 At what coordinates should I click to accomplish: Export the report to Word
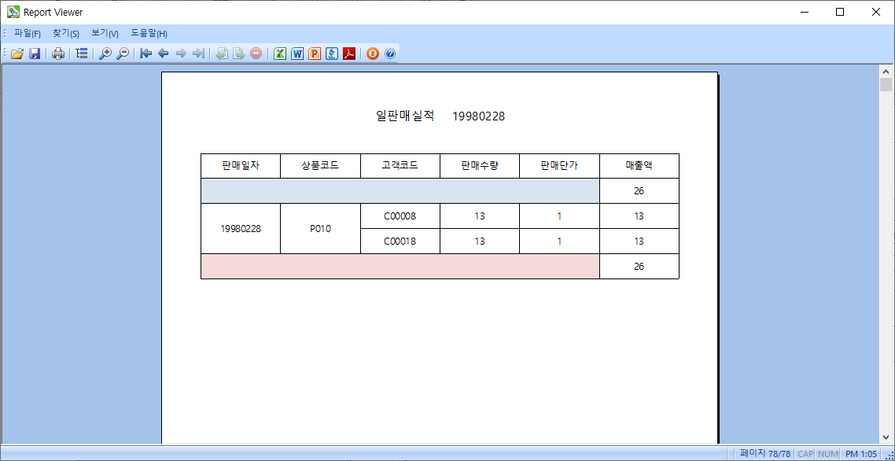[x=297, y=53]
